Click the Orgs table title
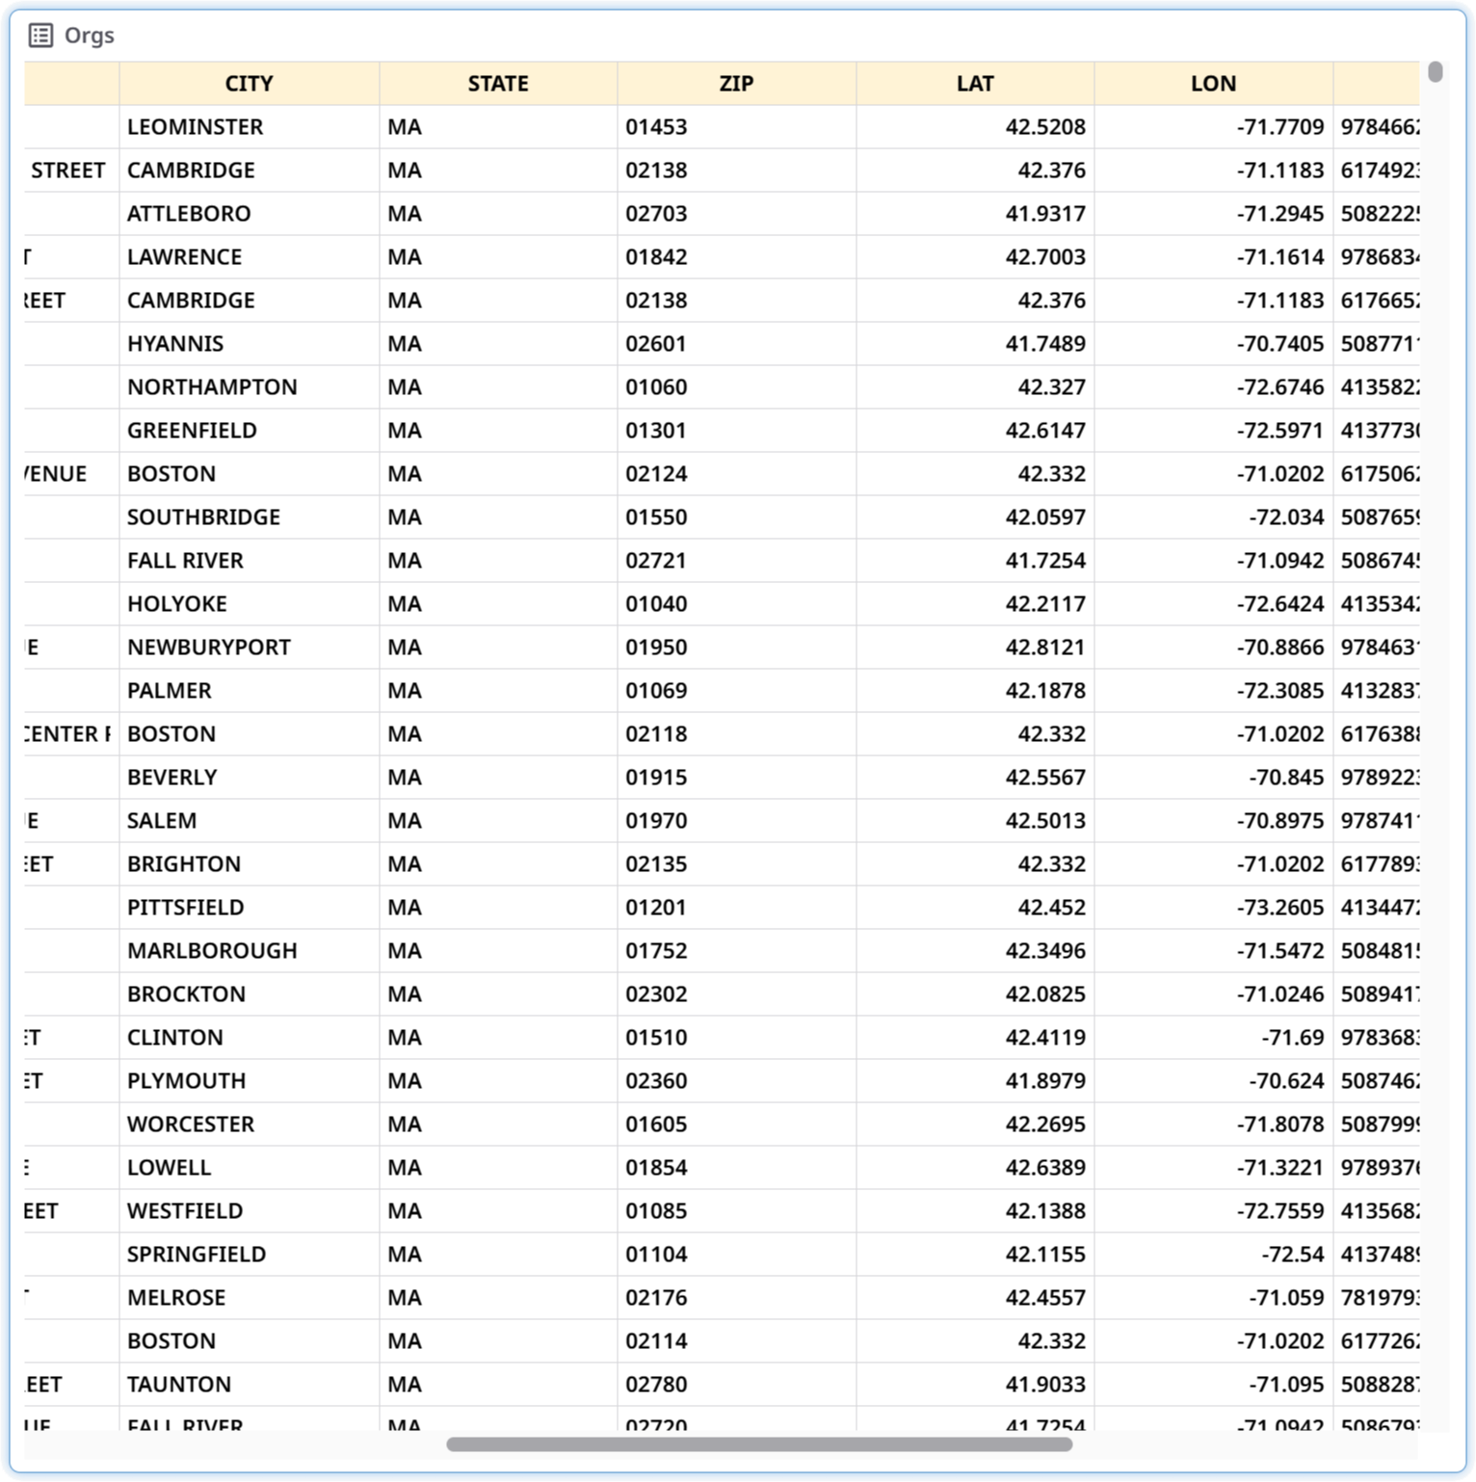The width and height of the screenshot is (1476, 1482). click(x=90, y=36)
